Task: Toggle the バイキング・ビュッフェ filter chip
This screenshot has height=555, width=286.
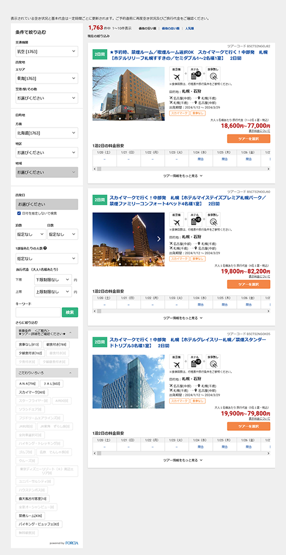Action: pyautogui.click(x=39, y=524)
